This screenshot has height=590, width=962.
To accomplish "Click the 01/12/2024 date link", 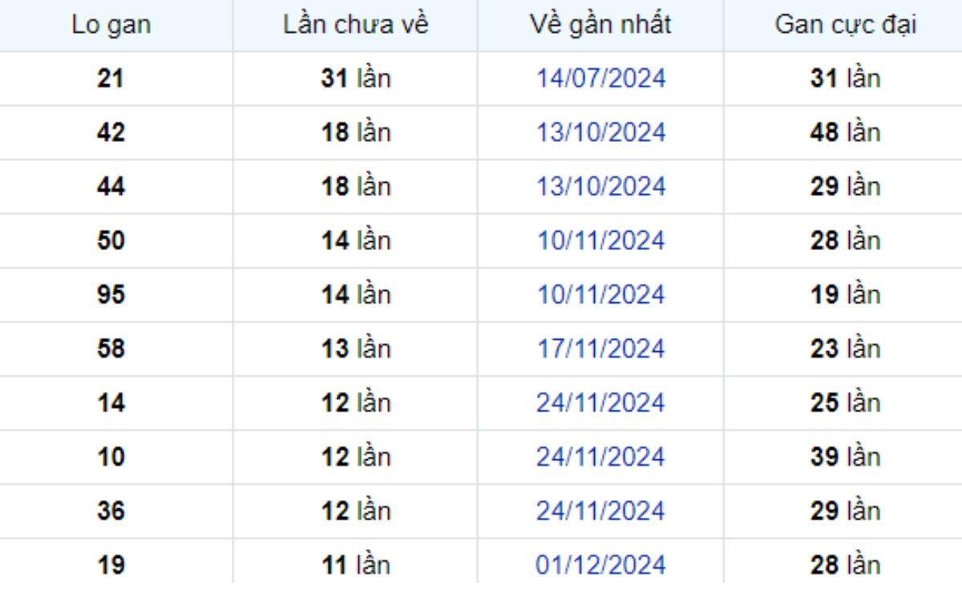I will pyautogui.click(x=600, y=565).
